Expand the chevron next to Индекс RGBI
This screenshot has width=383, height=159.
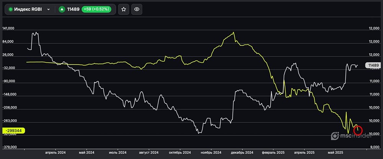49,10
